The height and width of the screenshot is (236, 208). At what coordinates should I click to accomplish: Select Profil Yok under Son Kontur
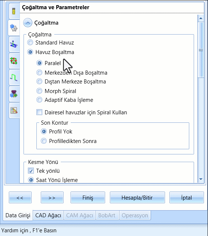coord(57,131)
